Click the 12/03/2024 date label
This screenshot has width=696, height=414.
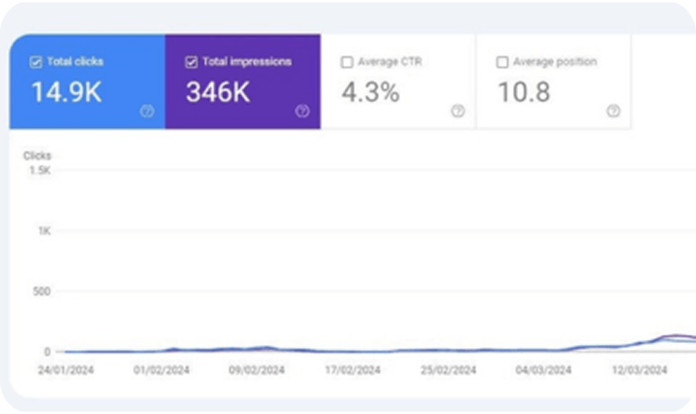click(639, 370)
